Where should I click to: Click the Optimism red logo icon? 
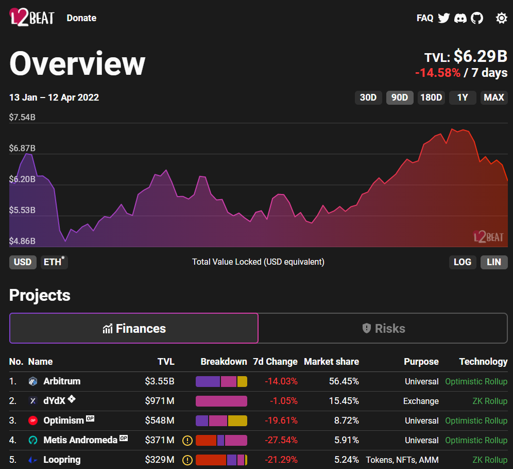(33, 421)
